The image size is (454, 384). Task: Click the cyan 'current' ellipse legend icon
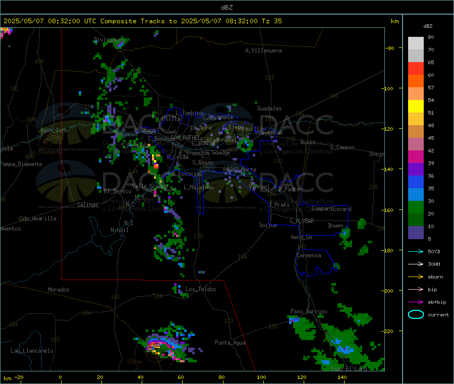(416, 314)
